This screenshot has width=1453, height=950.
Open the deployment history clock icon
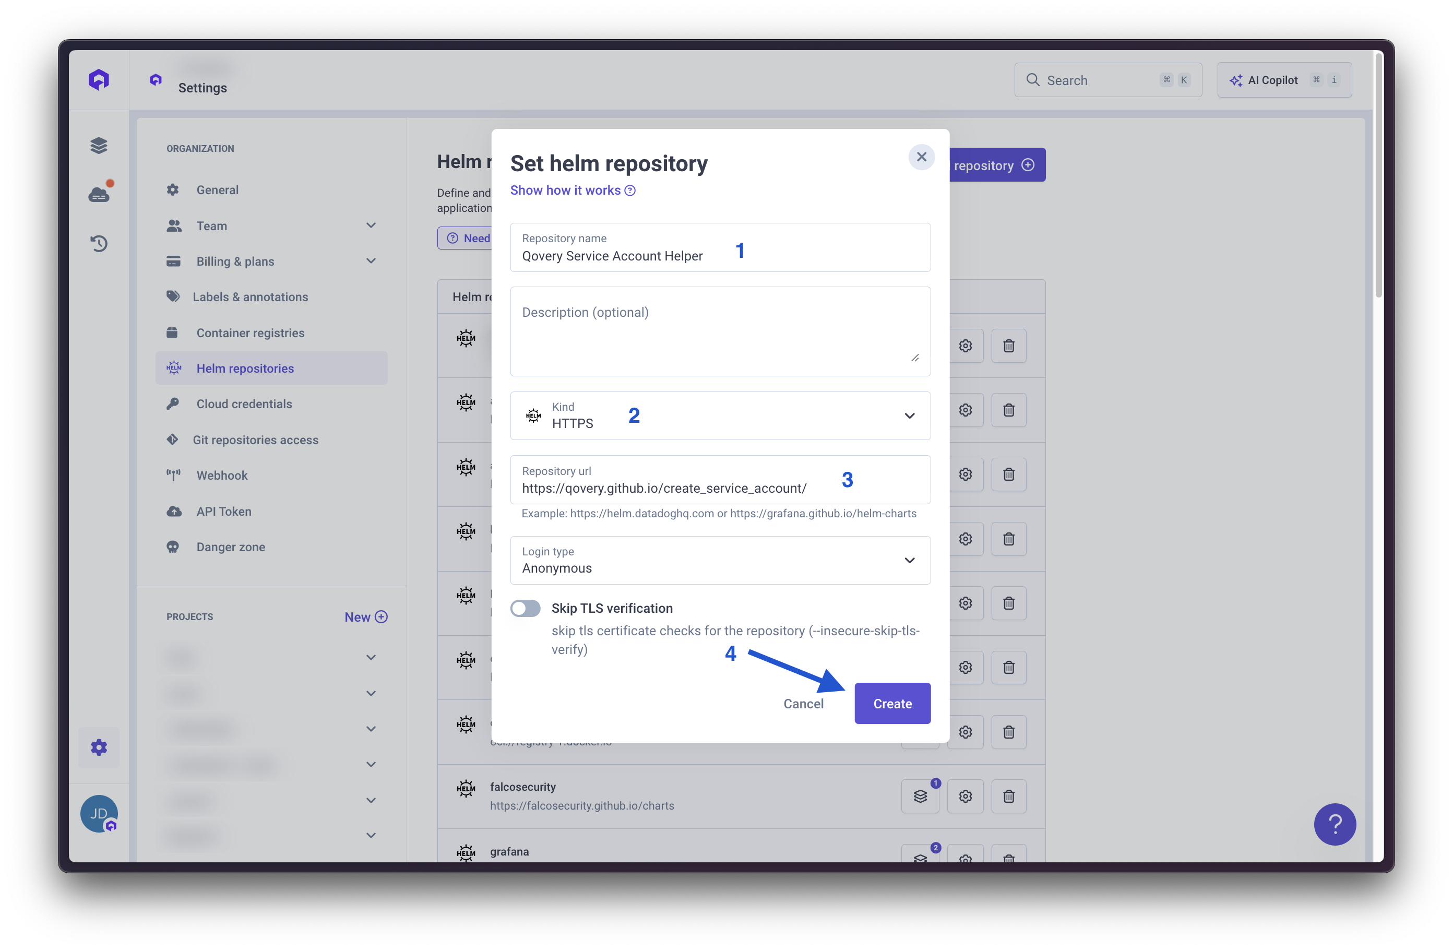pos(99,244)
